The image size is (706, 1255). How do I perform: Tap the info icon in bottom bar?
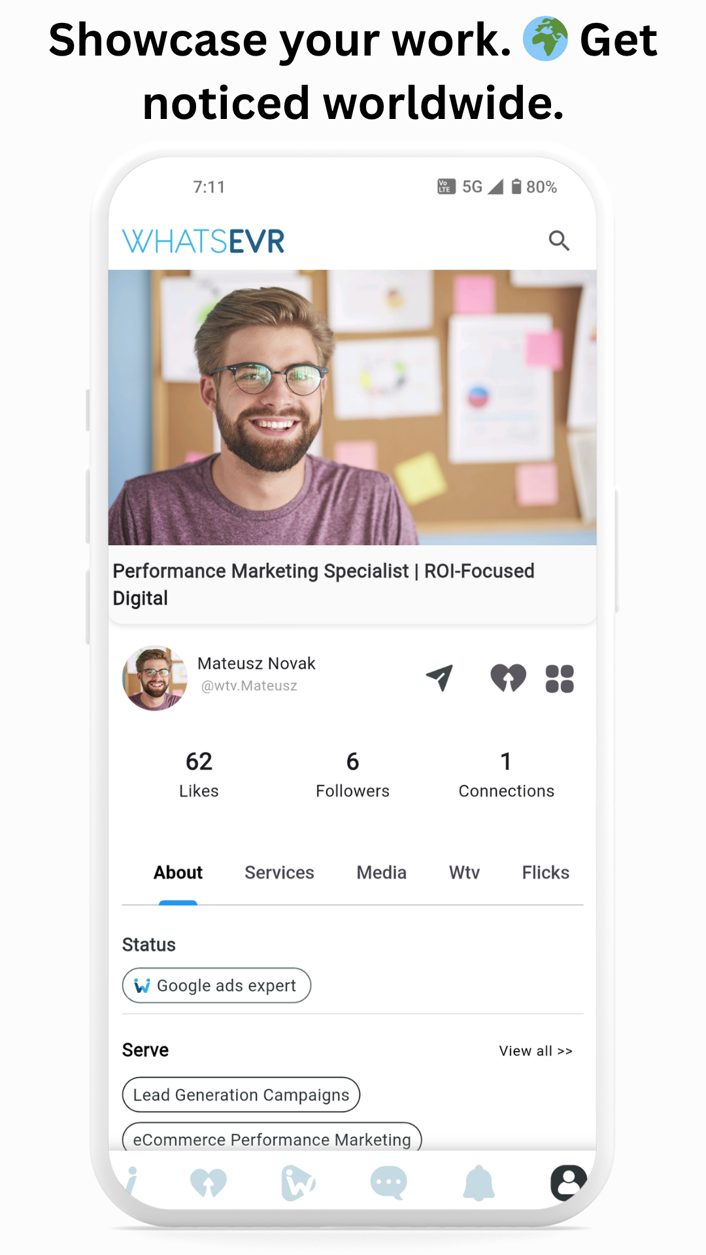click(131, 1182)
